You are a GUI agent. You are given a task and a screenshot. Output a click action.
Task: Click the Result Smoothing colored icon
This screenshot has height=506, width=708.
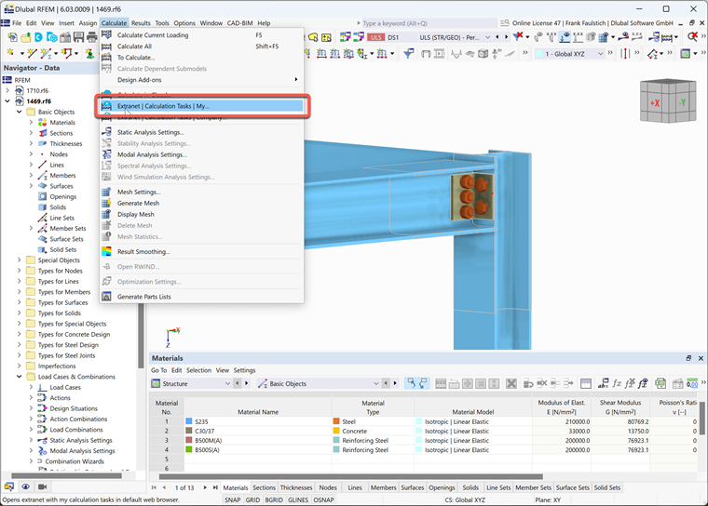[106, 252]
